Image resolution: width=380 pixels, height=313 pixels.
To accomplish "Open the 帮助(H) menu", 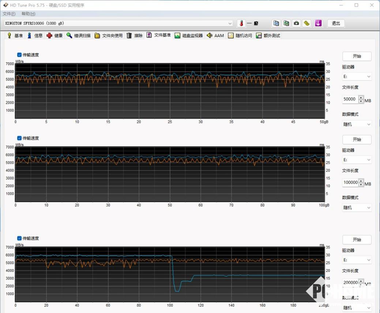I will (x=29, y=14).
